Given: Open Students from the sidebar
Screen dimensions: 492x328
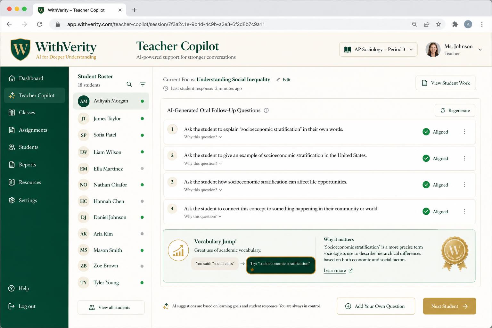Looking at the screenshot, I should coord(35,147).
